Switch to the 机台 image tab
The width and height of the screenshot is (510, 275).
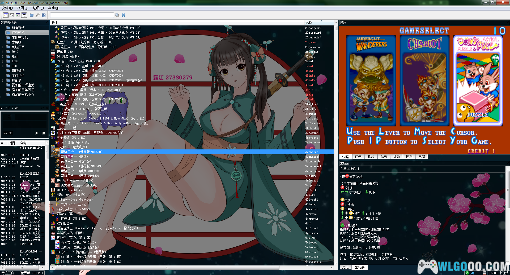point(371,157)
